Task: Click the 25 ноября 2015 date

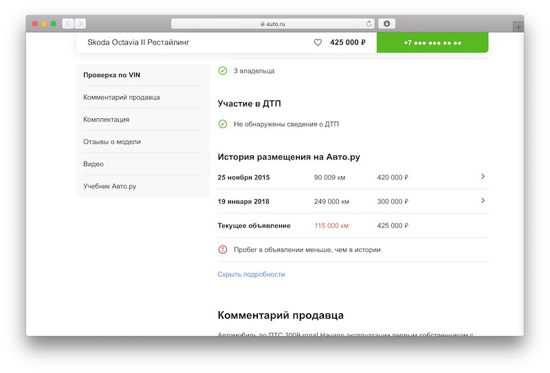Action: [243, 177]
